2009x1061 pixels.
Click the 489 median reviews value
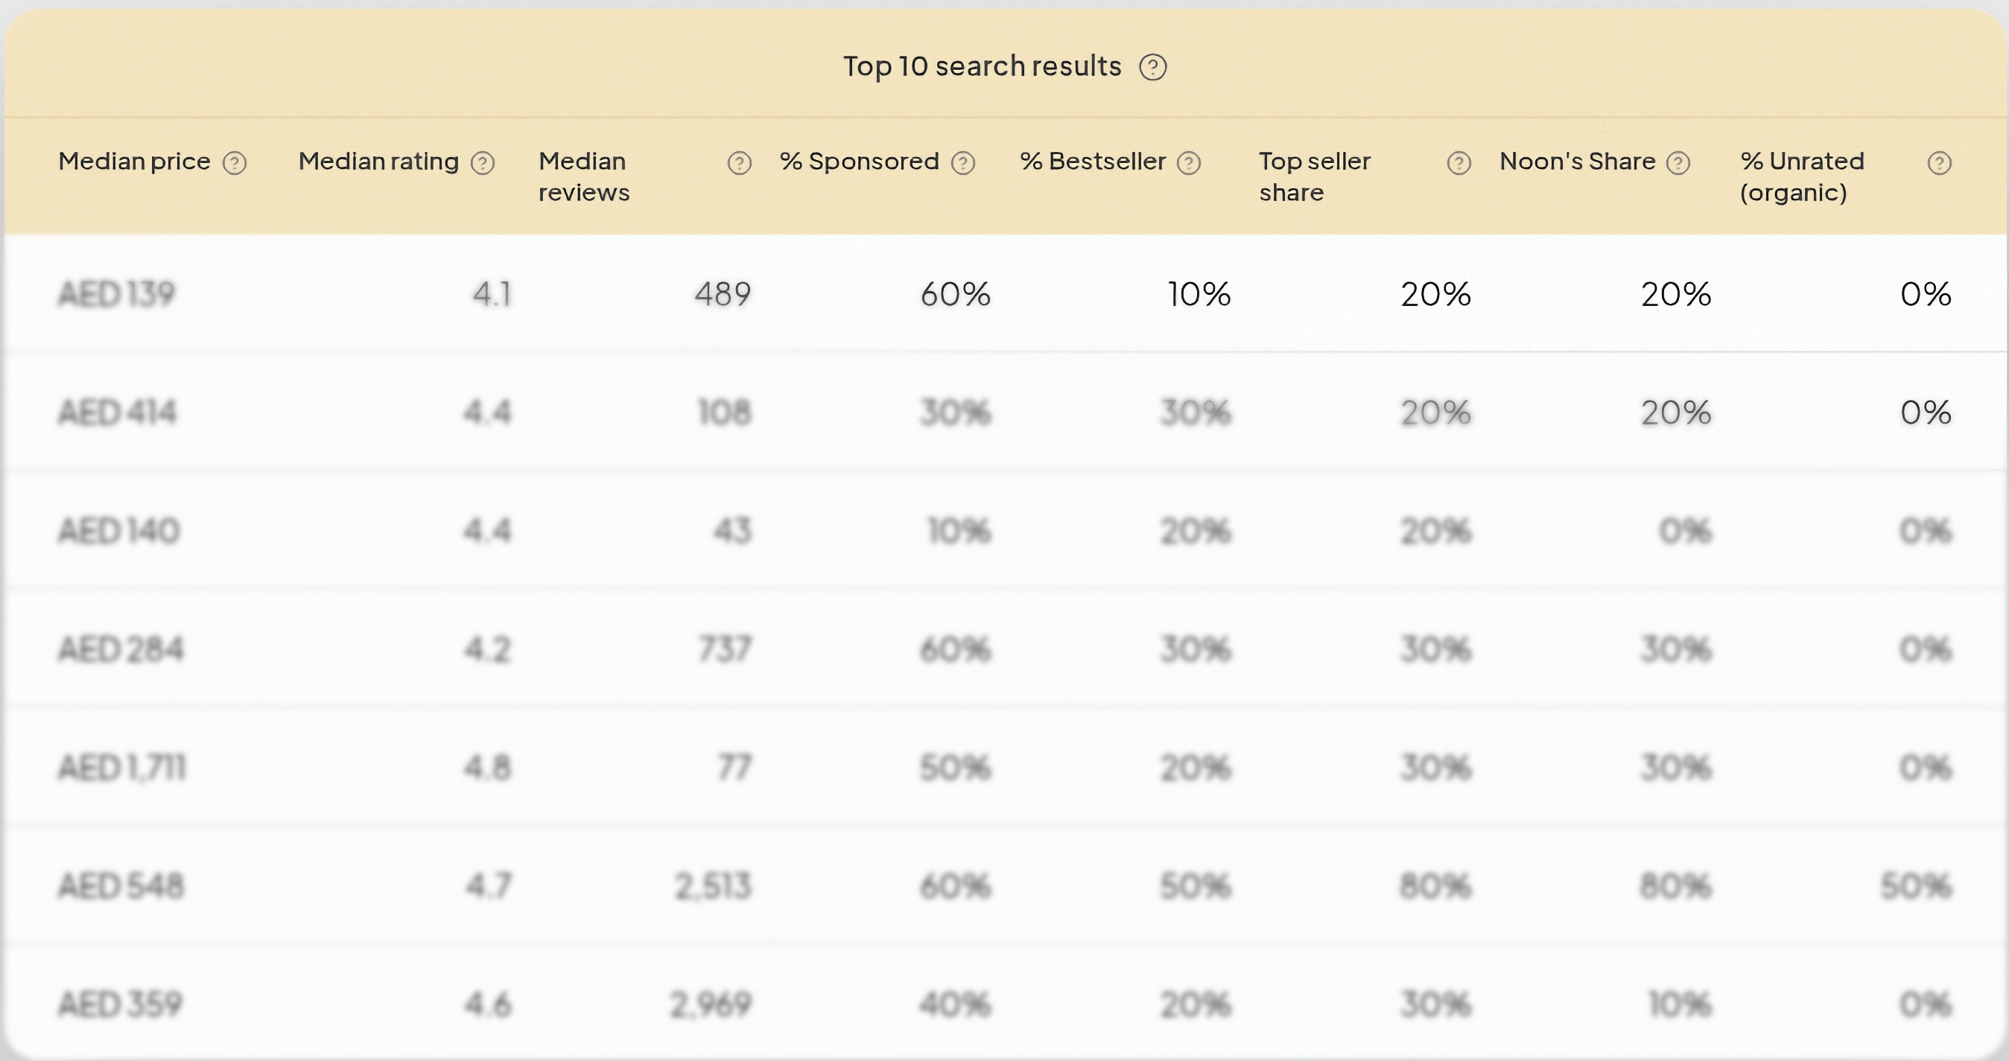(723, 294)
